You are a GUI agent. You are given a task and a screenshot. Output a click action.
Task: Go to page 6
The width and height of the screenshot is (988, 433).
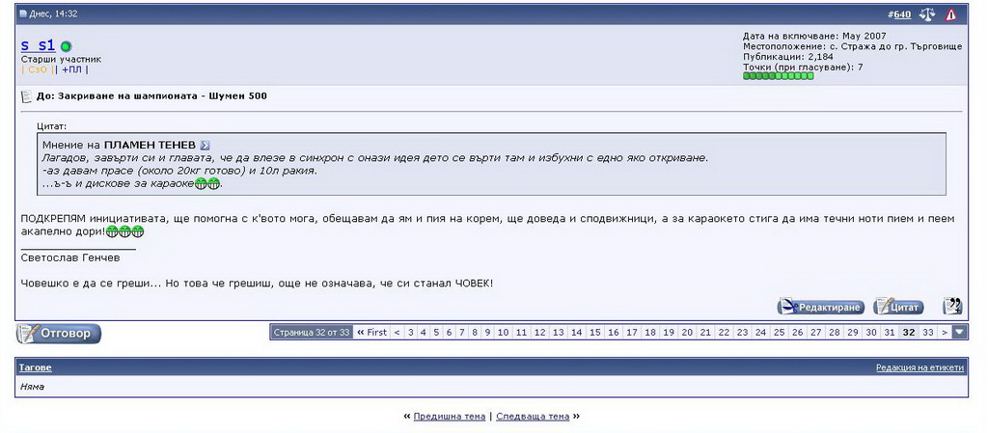(450, 333)
